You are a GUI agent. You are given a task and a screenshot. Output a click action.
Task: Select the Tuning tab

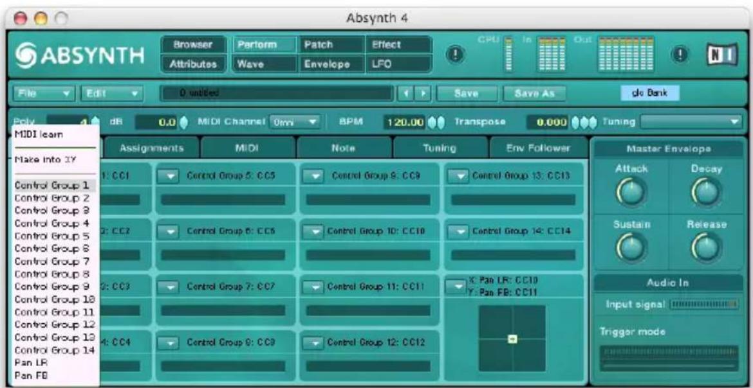[x=440, y=148]
